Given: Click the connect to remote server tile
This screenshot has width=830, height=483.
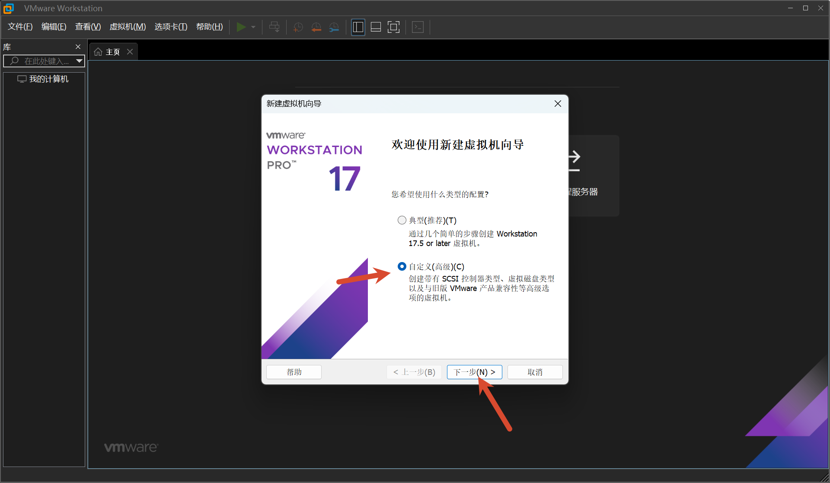Looking at the screenshot, I should click(594, 176).
